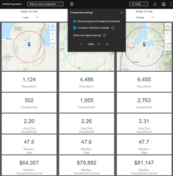Uncheck Compare individual variables

click(x=75, y=28)
